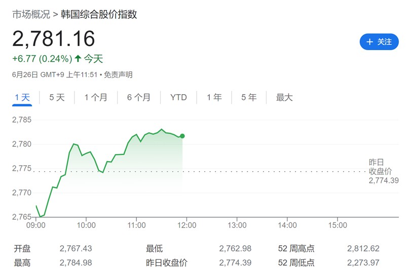Select the 1 天 tab
Image resolution: width=411 pixels, height=275 pixels.
pos(22,98)
